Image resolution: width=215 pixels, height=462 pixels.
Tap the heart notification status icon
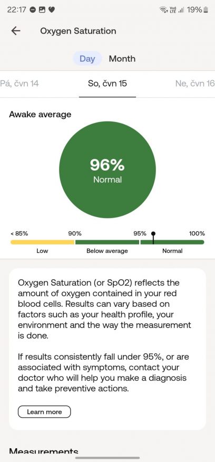pos(52,10)
